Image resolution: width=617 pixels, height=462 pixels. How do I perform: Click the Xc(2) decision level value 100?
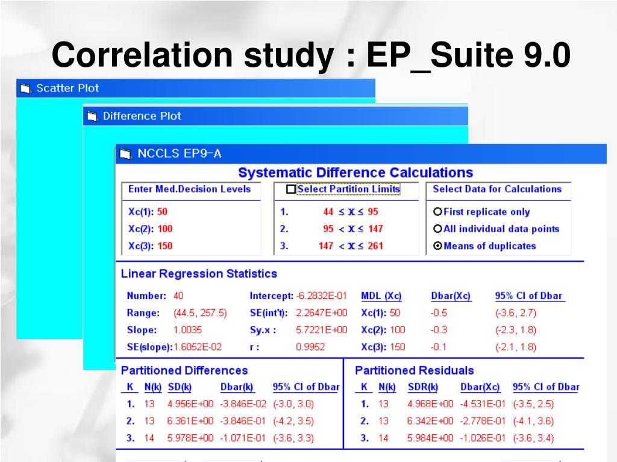pos(165,229)
